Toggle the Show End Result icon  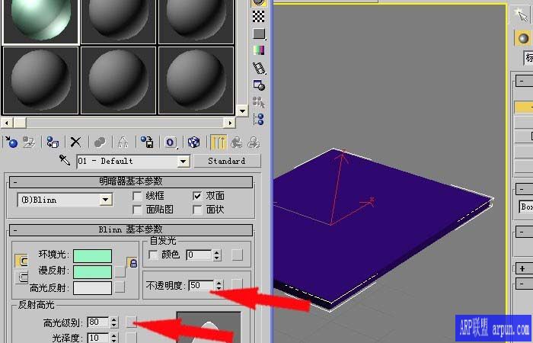[x=219, y=143]
